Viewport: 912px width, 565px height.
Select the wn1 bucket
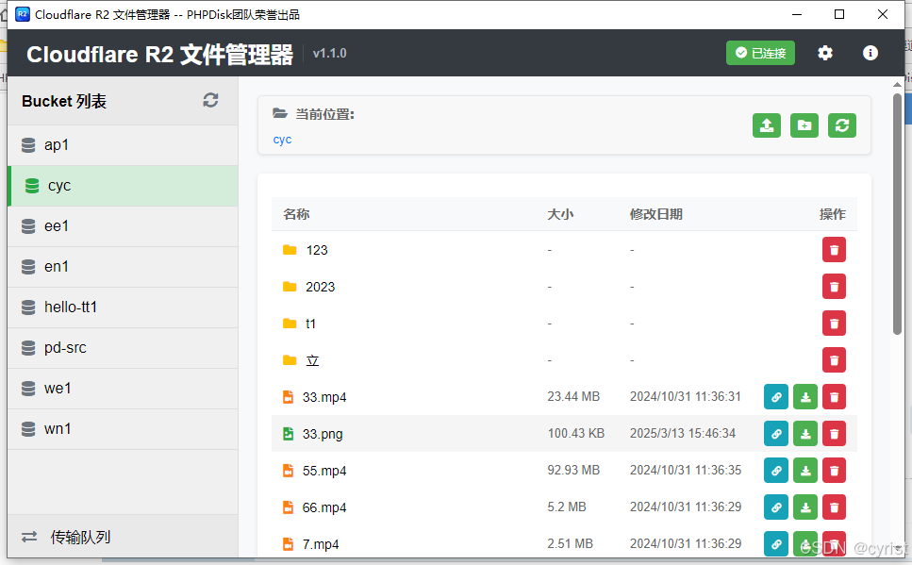123,429
